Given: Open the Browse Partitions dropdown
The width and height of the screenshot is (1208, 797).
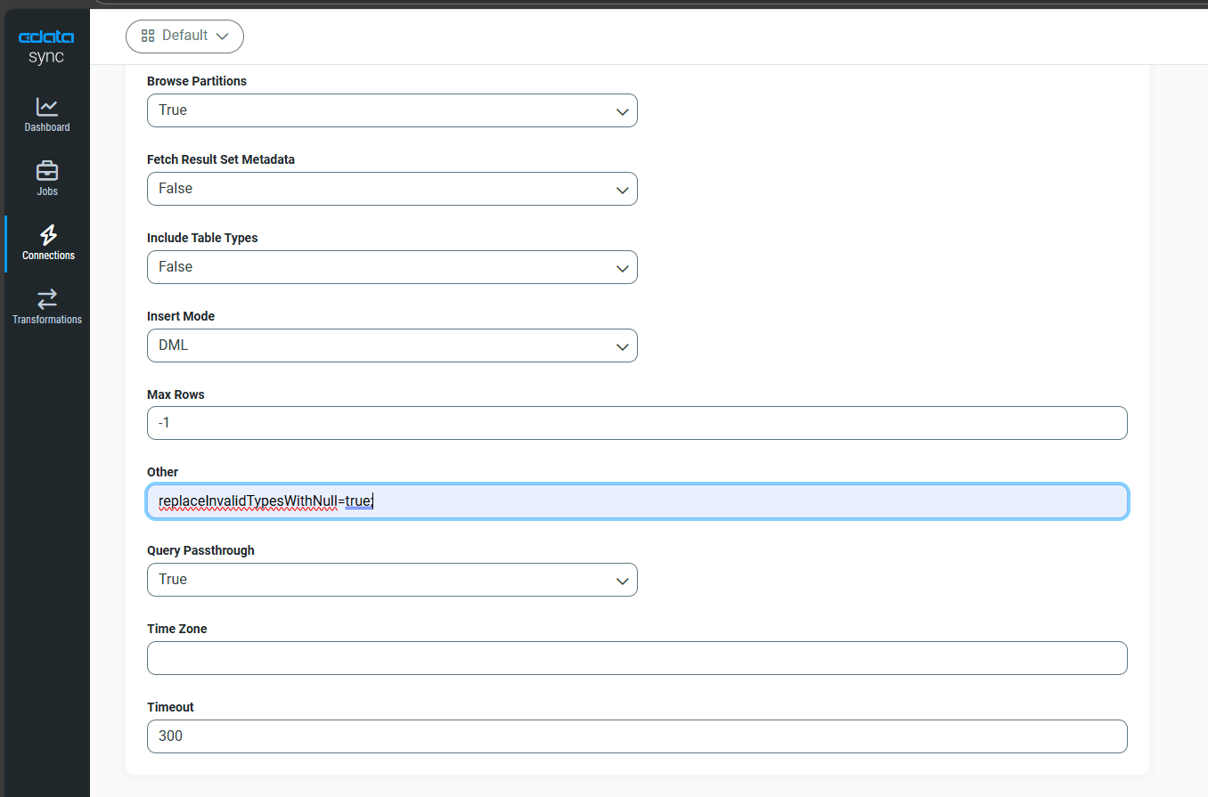Looking at the screenshot, I should 392,110.
